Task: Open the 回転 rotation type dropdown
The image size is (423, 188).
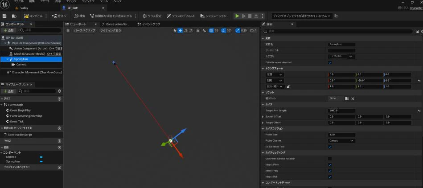Action: (275, 81)
